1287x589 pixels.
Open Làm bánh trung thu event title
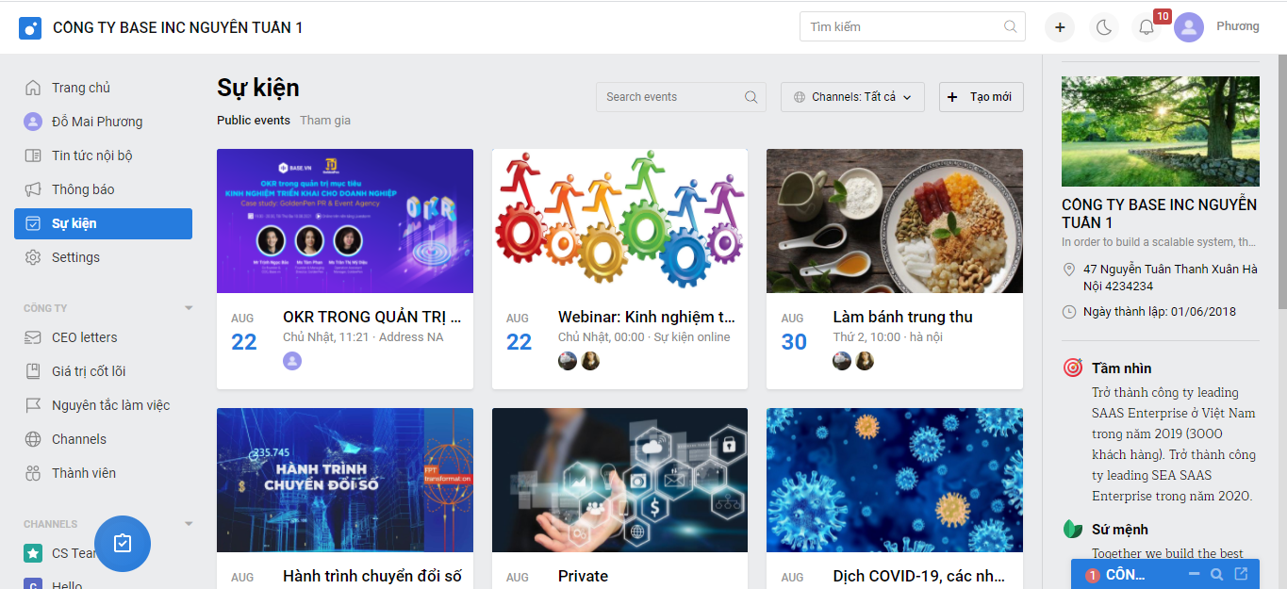coord(902,317)
